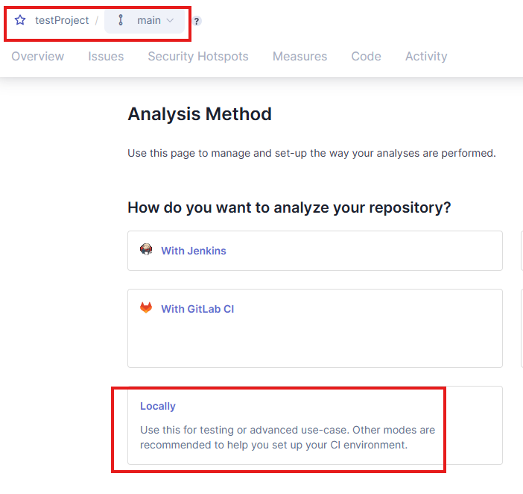Click the Analysis Method page heading
Image resolution: width=523 pixels, height=494 pixels.
coord(200,114)
